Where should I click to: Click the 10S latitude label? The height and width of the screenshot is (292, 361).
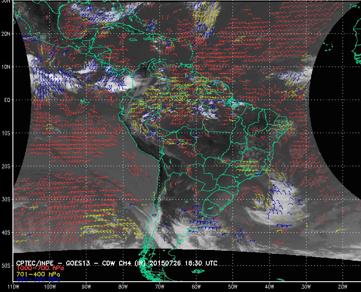[x=6, y=133]
